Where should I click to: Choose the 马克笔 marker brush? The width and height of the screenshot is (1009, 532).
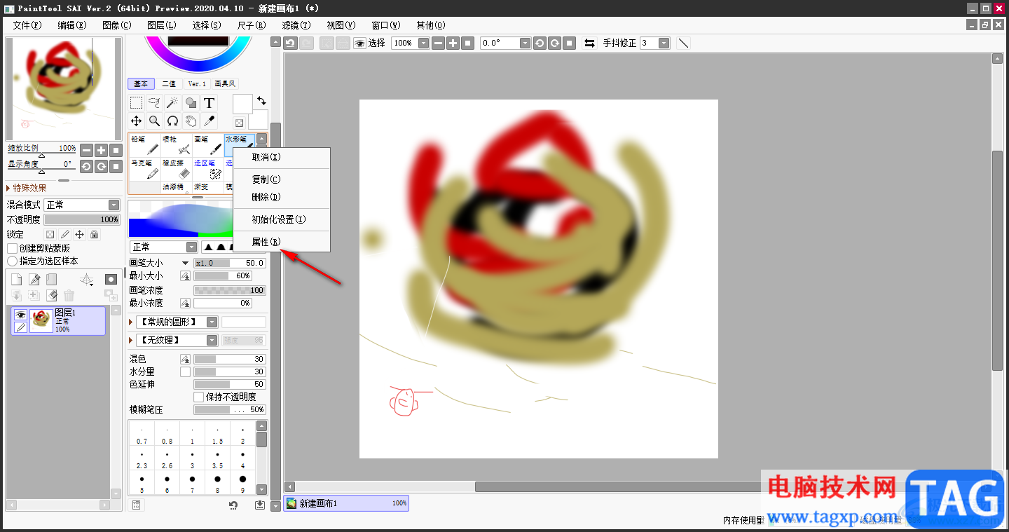point(144,169)
